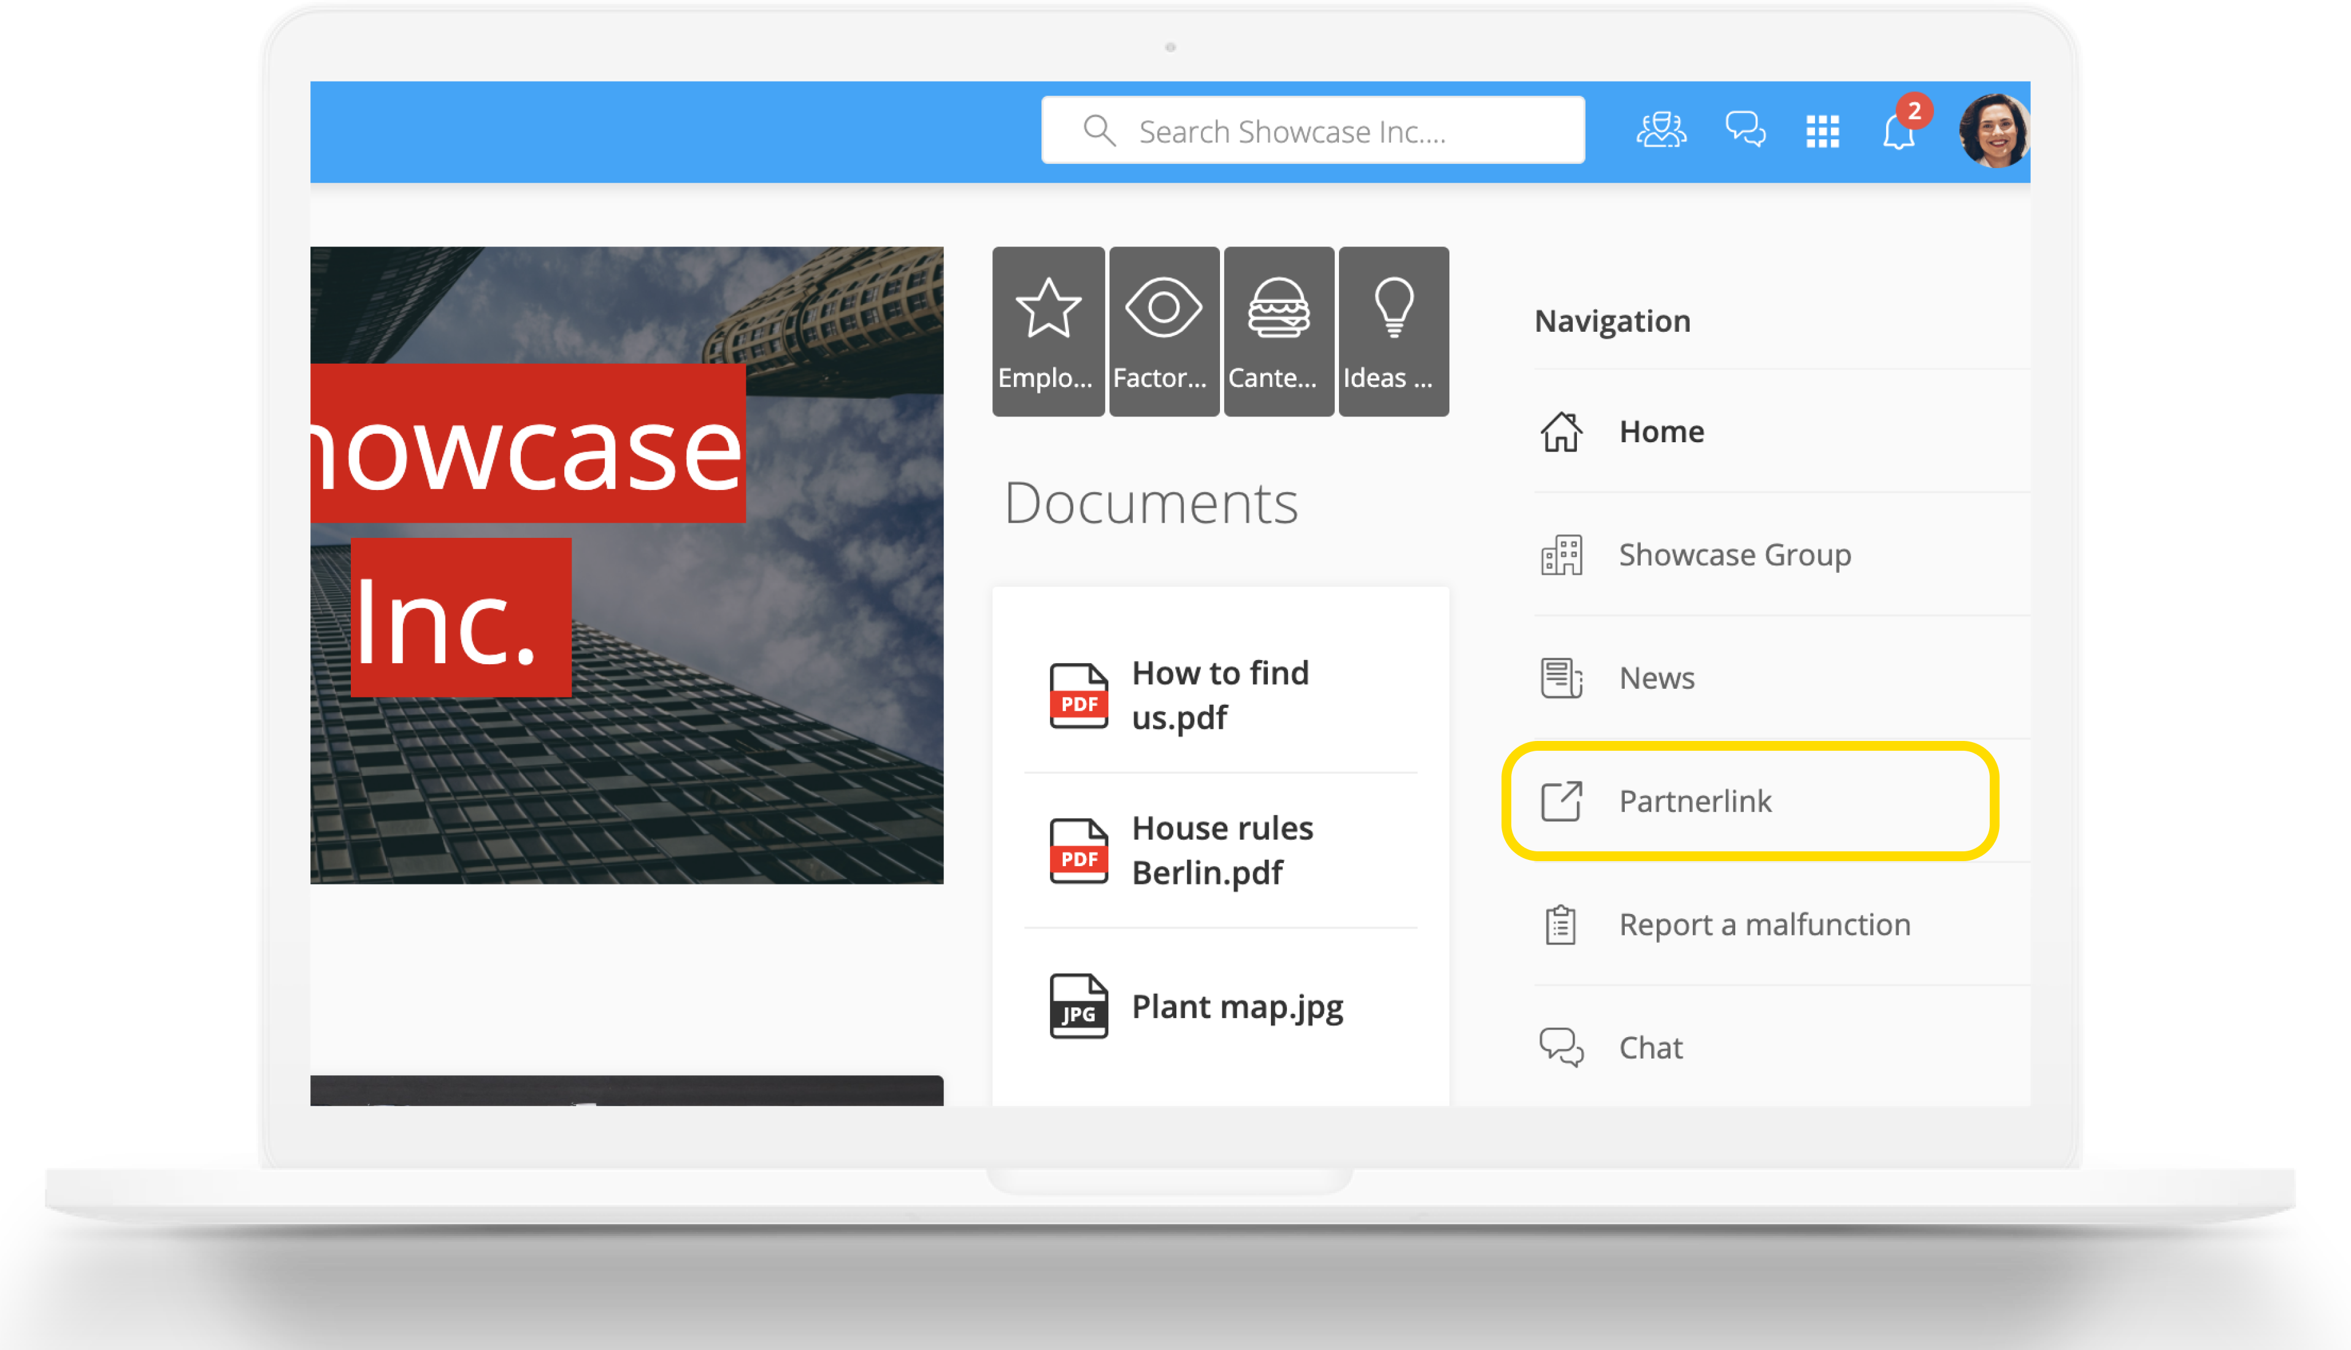Click the magnifying glass search icon
2351x1350 pixels.
click(1099, 131)
